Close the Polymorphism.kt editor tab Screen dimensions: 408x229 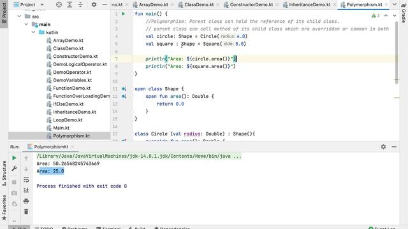point(386,4)
